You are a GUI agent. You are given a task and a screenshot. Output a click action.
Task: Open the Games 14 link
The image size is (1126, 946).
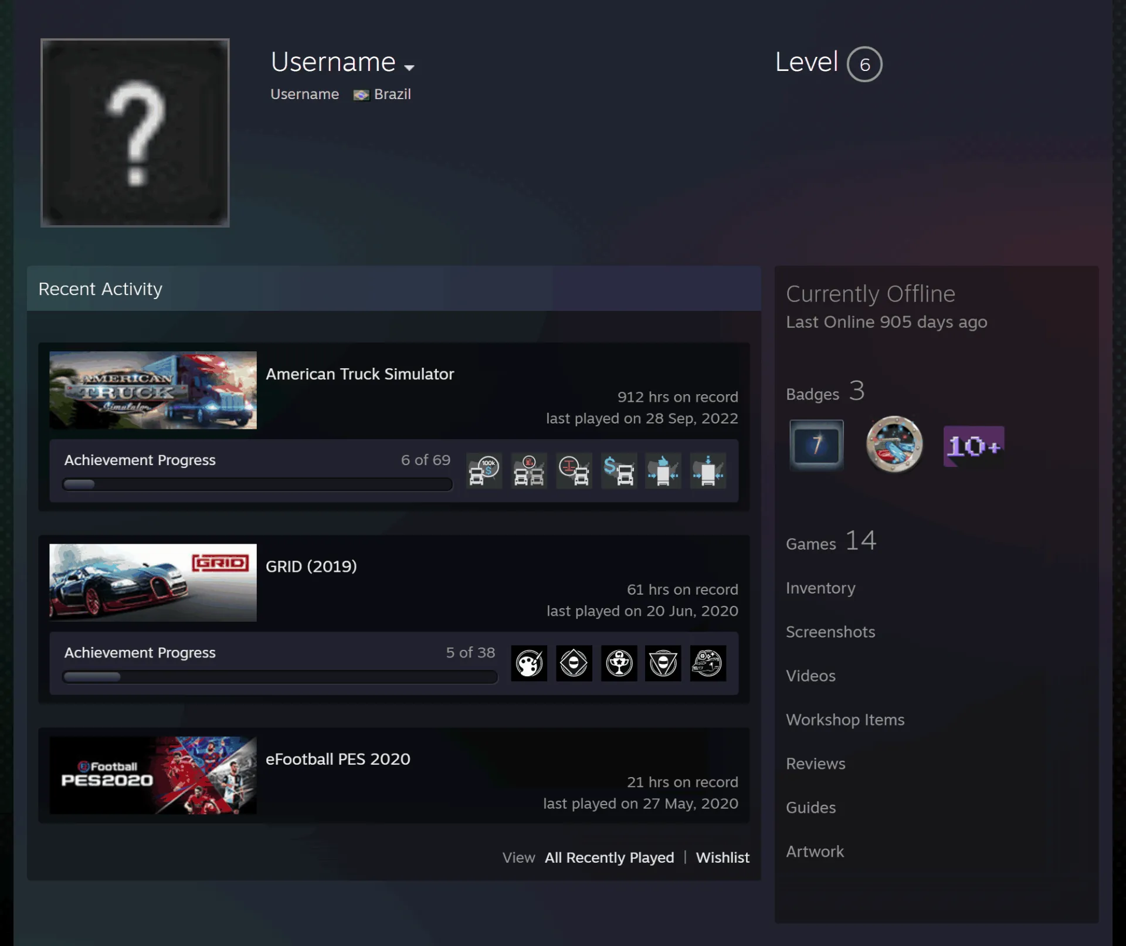tap(831, 541)
